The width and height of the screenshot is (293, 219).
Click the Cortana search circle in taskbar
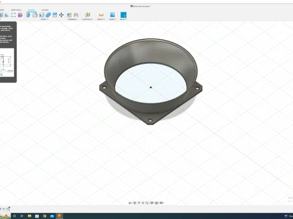[x=14, y=216]
